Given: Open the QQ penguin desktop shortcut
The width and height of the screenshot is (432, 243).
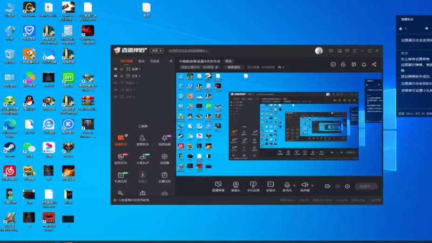Looking at the screenshot, I should [x=29, y=103].
